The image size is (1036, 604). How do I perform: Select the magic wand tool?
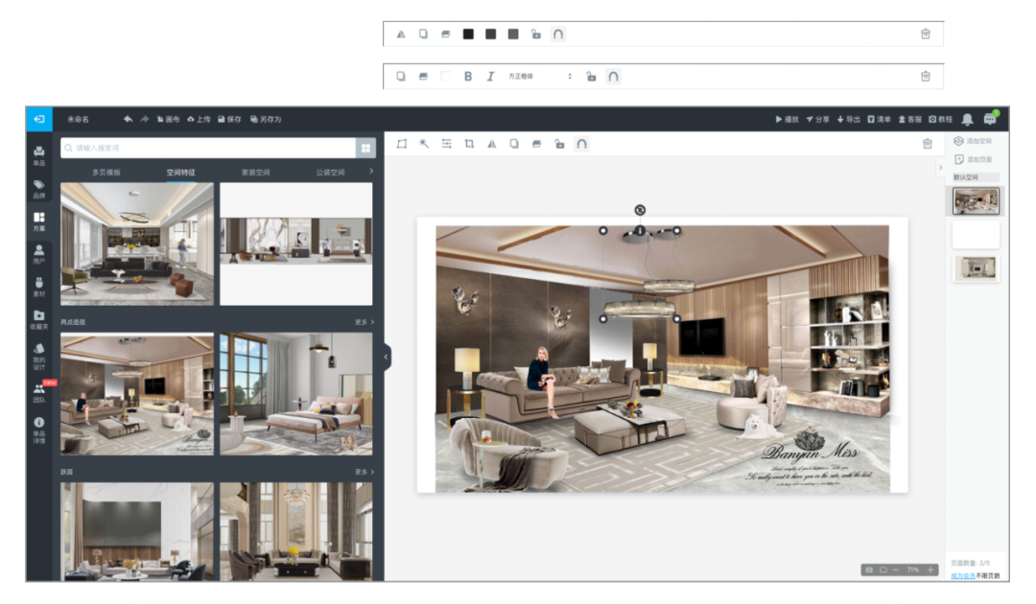point(424,144)
